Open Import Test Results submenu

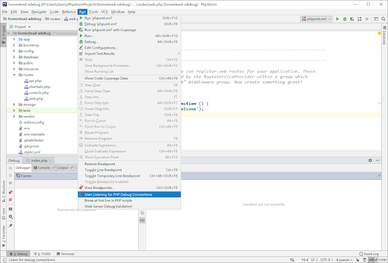pos(129,53)
